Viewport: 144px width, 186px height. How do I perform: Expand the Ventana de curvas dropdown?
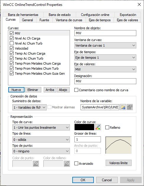pyautogui.click(x=105, y=45)
